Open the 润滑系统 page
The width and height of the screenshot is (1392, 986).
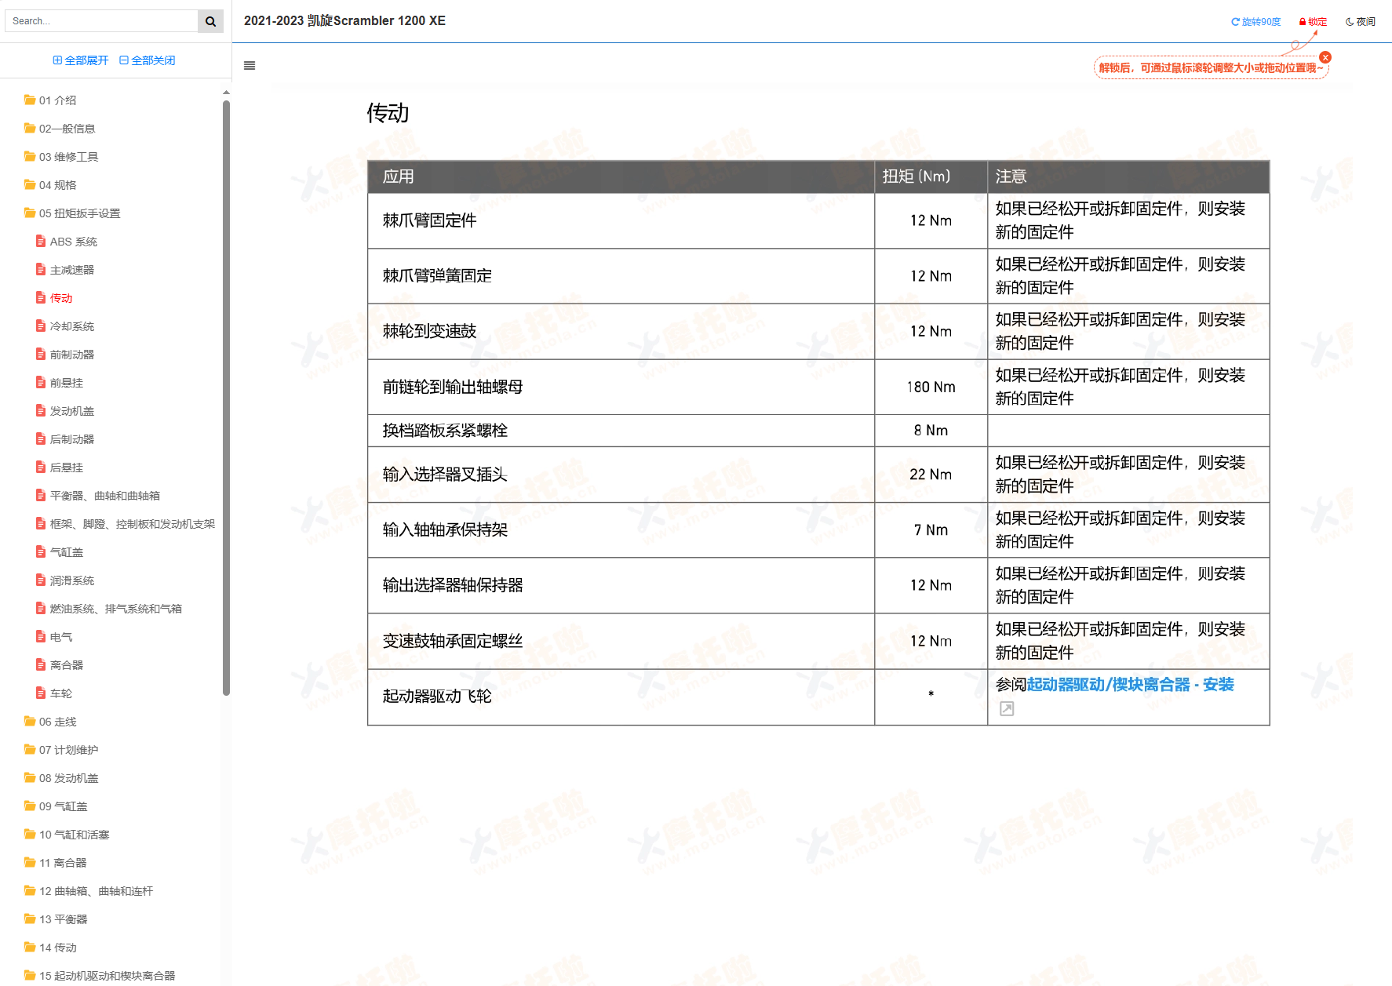tap(65, 580)
